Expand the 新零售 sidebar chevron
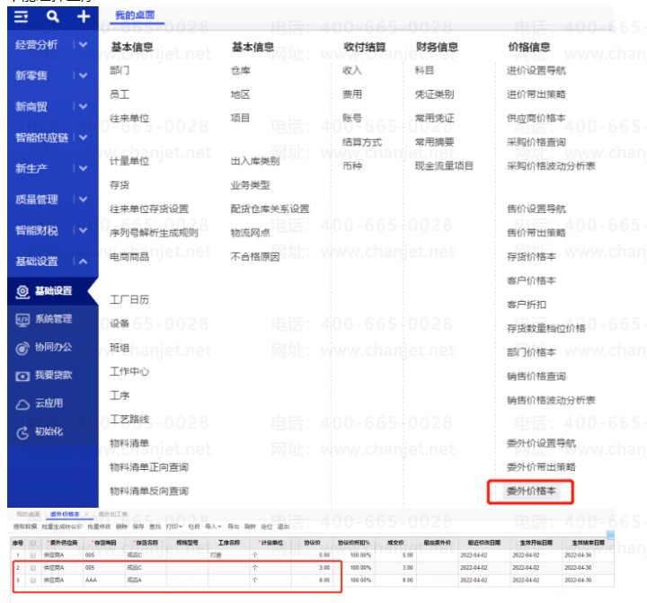The width and height of the screenshot is (647, 603). coord(83,75)
